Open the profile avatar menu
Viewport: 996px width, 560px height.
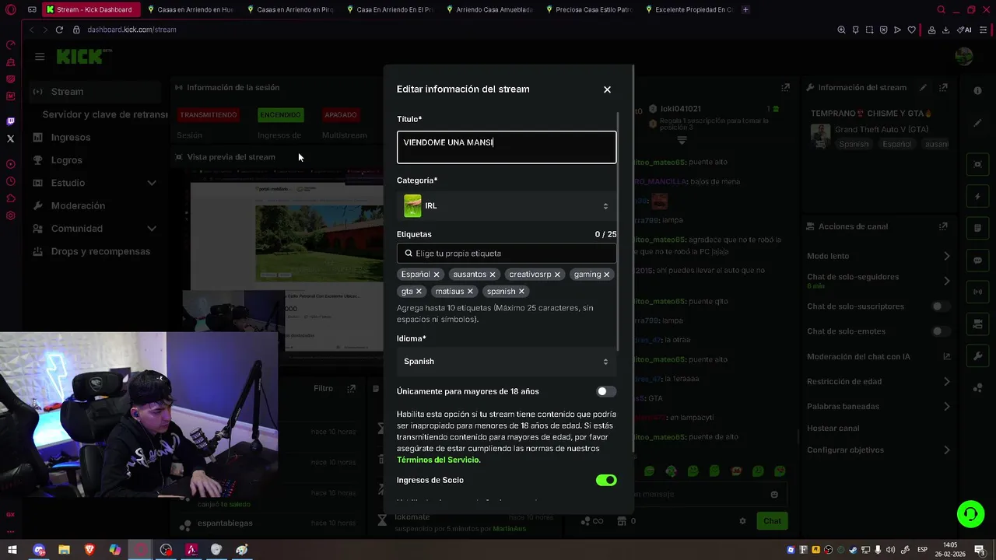click(964, 57)
